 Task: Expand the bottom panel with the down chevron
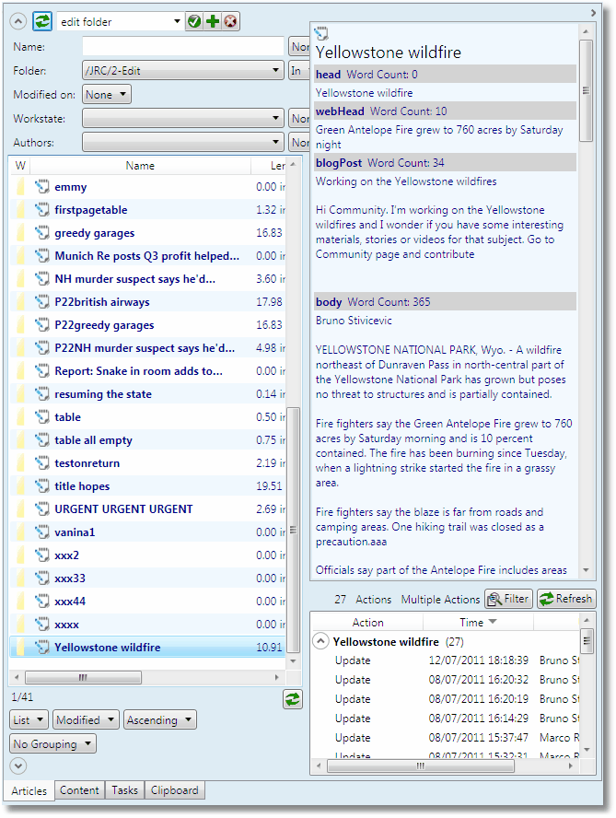(17, 765)
